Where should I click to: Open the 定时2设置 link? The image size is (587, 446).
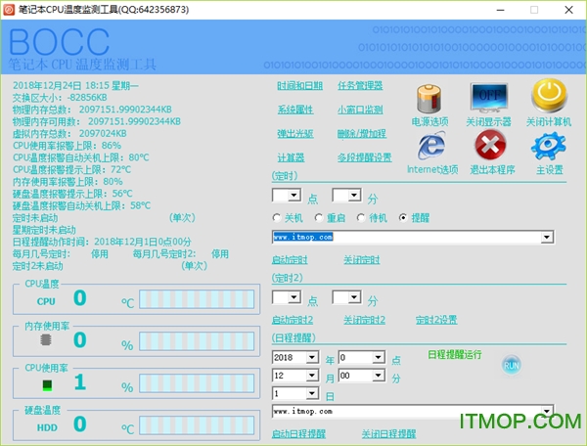pyautogui.click(x=436, y=320)
